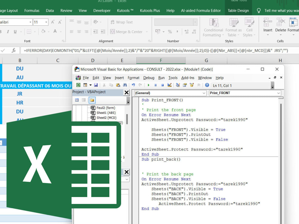
Task: Click the Save icon in VBA toolbar
Action: click(x=96, y=85)
